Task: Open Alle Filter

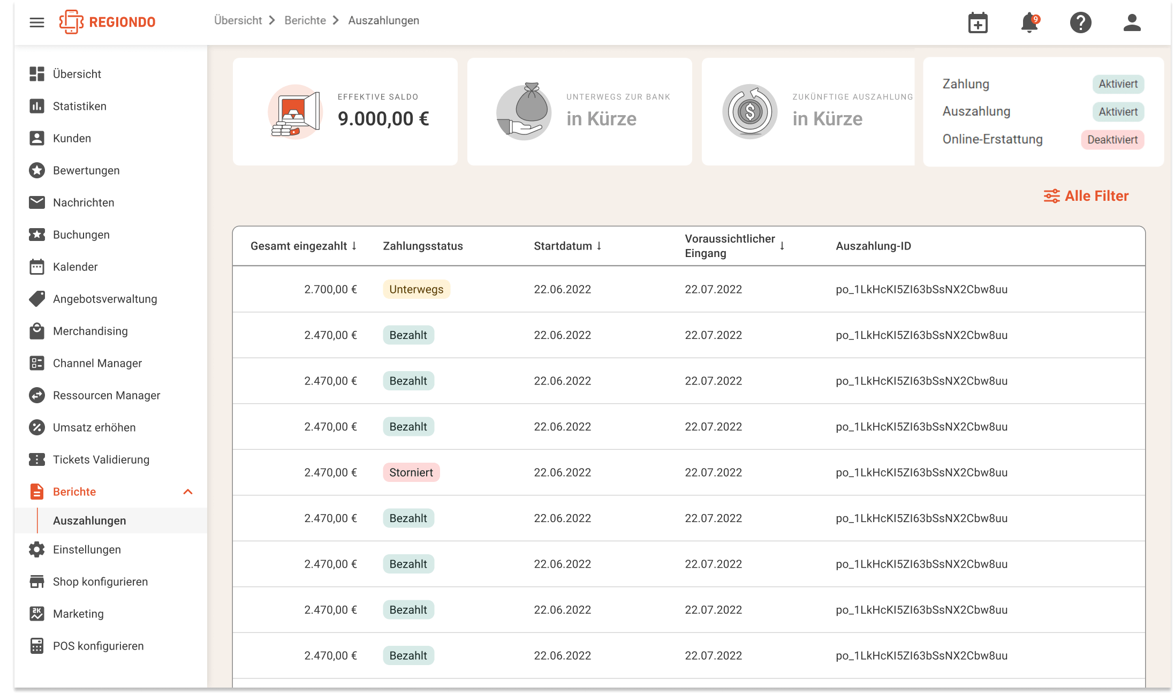Action: pos(1086,196)
